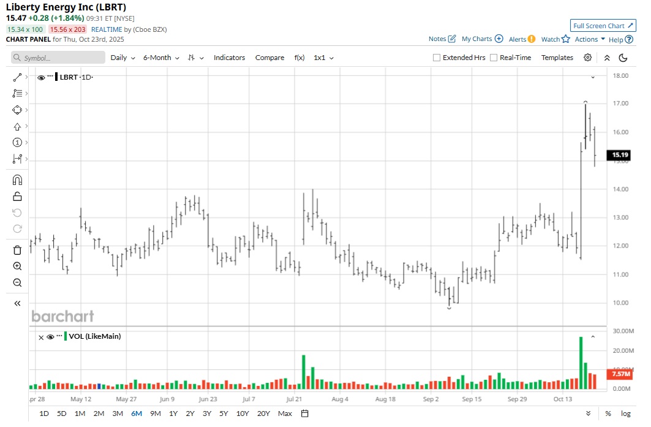Open the Indicators menu
651x427 pixels.
(229, 58)
